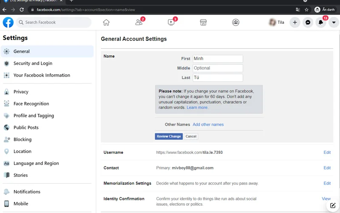
Task: Open the Home feed icon
Action: (x=106, y=22)
